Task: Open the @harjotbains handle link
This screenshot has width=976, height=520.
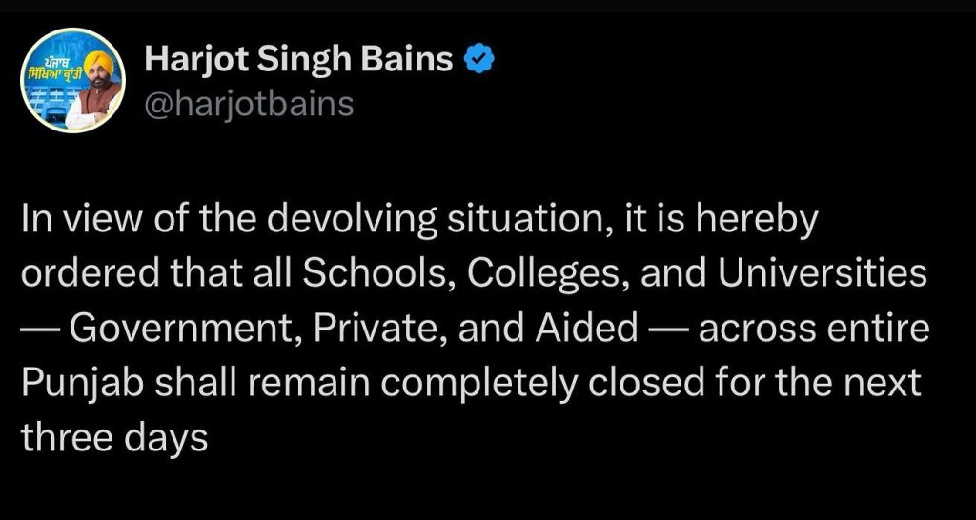Action: 249,104
